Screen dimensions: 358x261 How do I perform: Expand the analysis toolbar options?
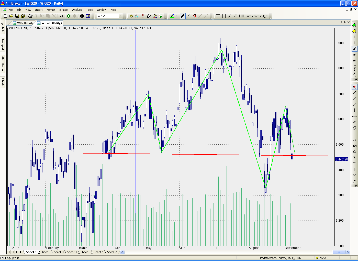pos(165,17)
